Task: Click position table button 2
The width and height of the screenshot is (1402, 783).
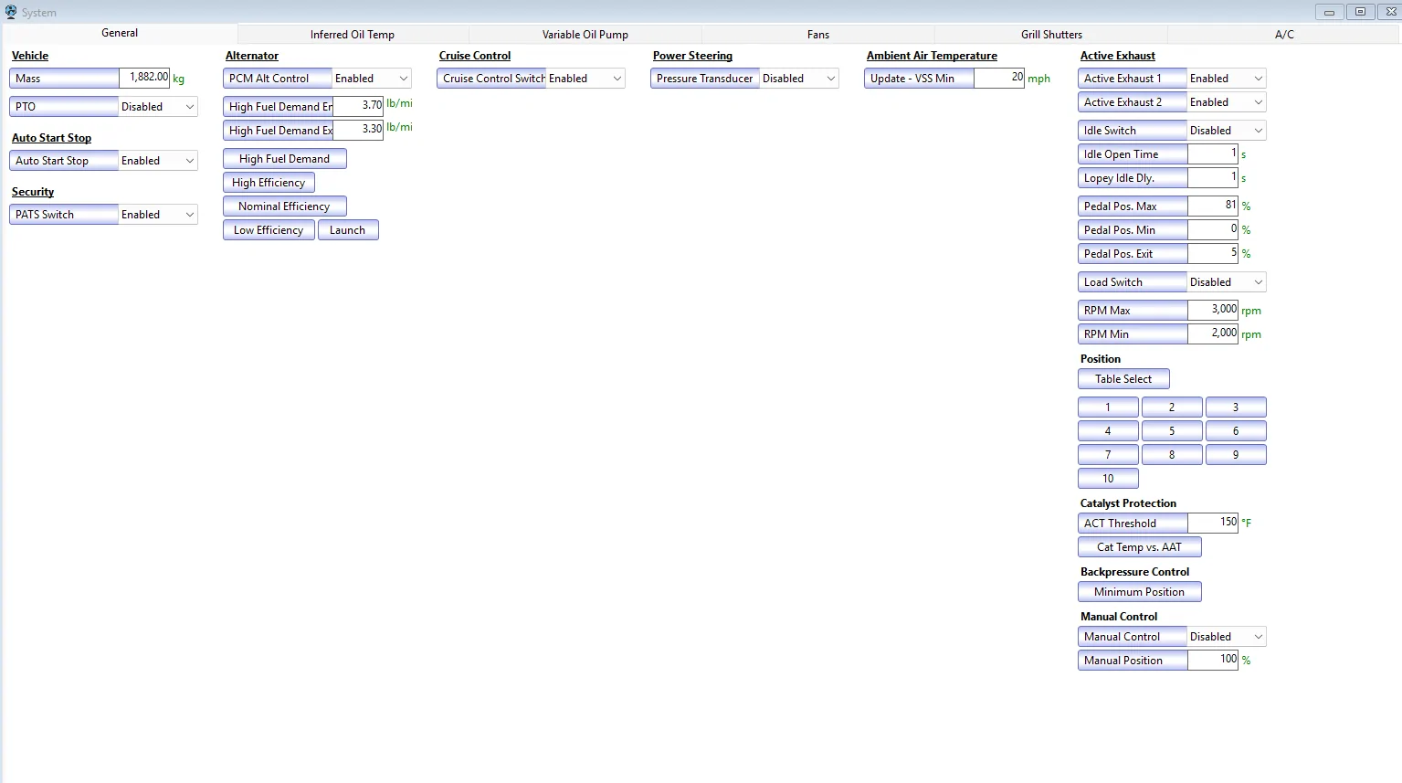Action: tap(1172, 407)
